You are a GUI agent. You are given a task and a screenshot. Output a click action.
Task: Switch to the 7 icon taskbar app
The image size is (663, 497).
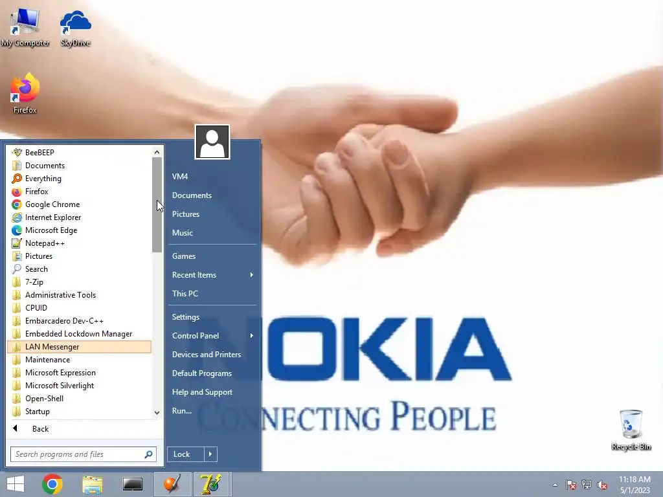pyautogui.click(x=211, y=484)
